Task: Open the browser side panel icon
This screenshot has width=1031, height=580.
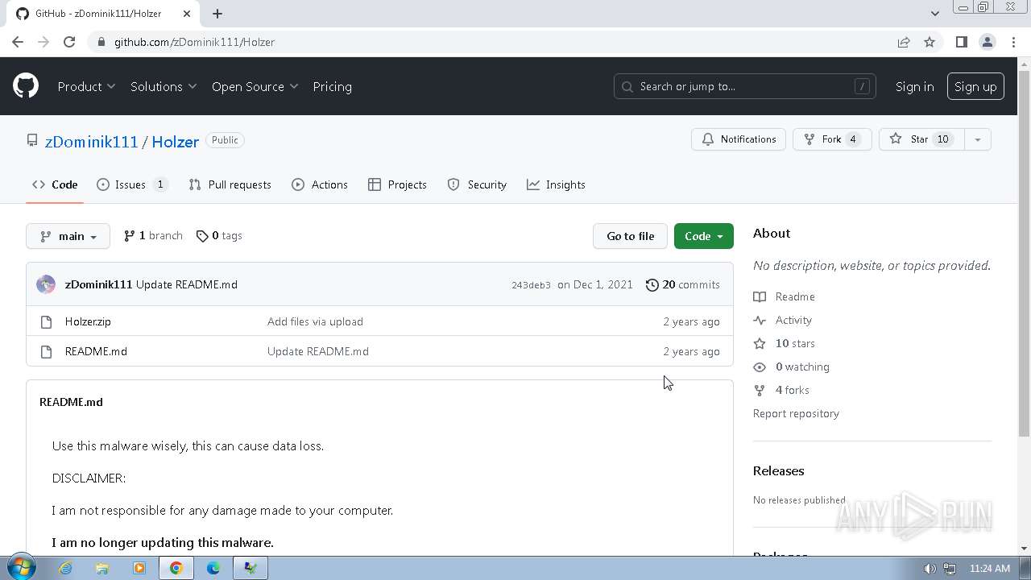Action: (961, 42)
